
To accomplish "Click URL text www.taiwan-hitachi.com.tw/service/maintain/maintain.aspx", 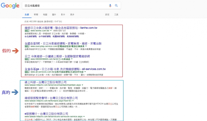I will pos(53,85).
